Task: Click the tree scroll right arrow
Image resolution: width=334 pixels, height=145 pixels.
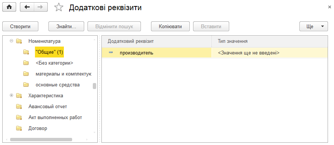Action: pos(87,140)
